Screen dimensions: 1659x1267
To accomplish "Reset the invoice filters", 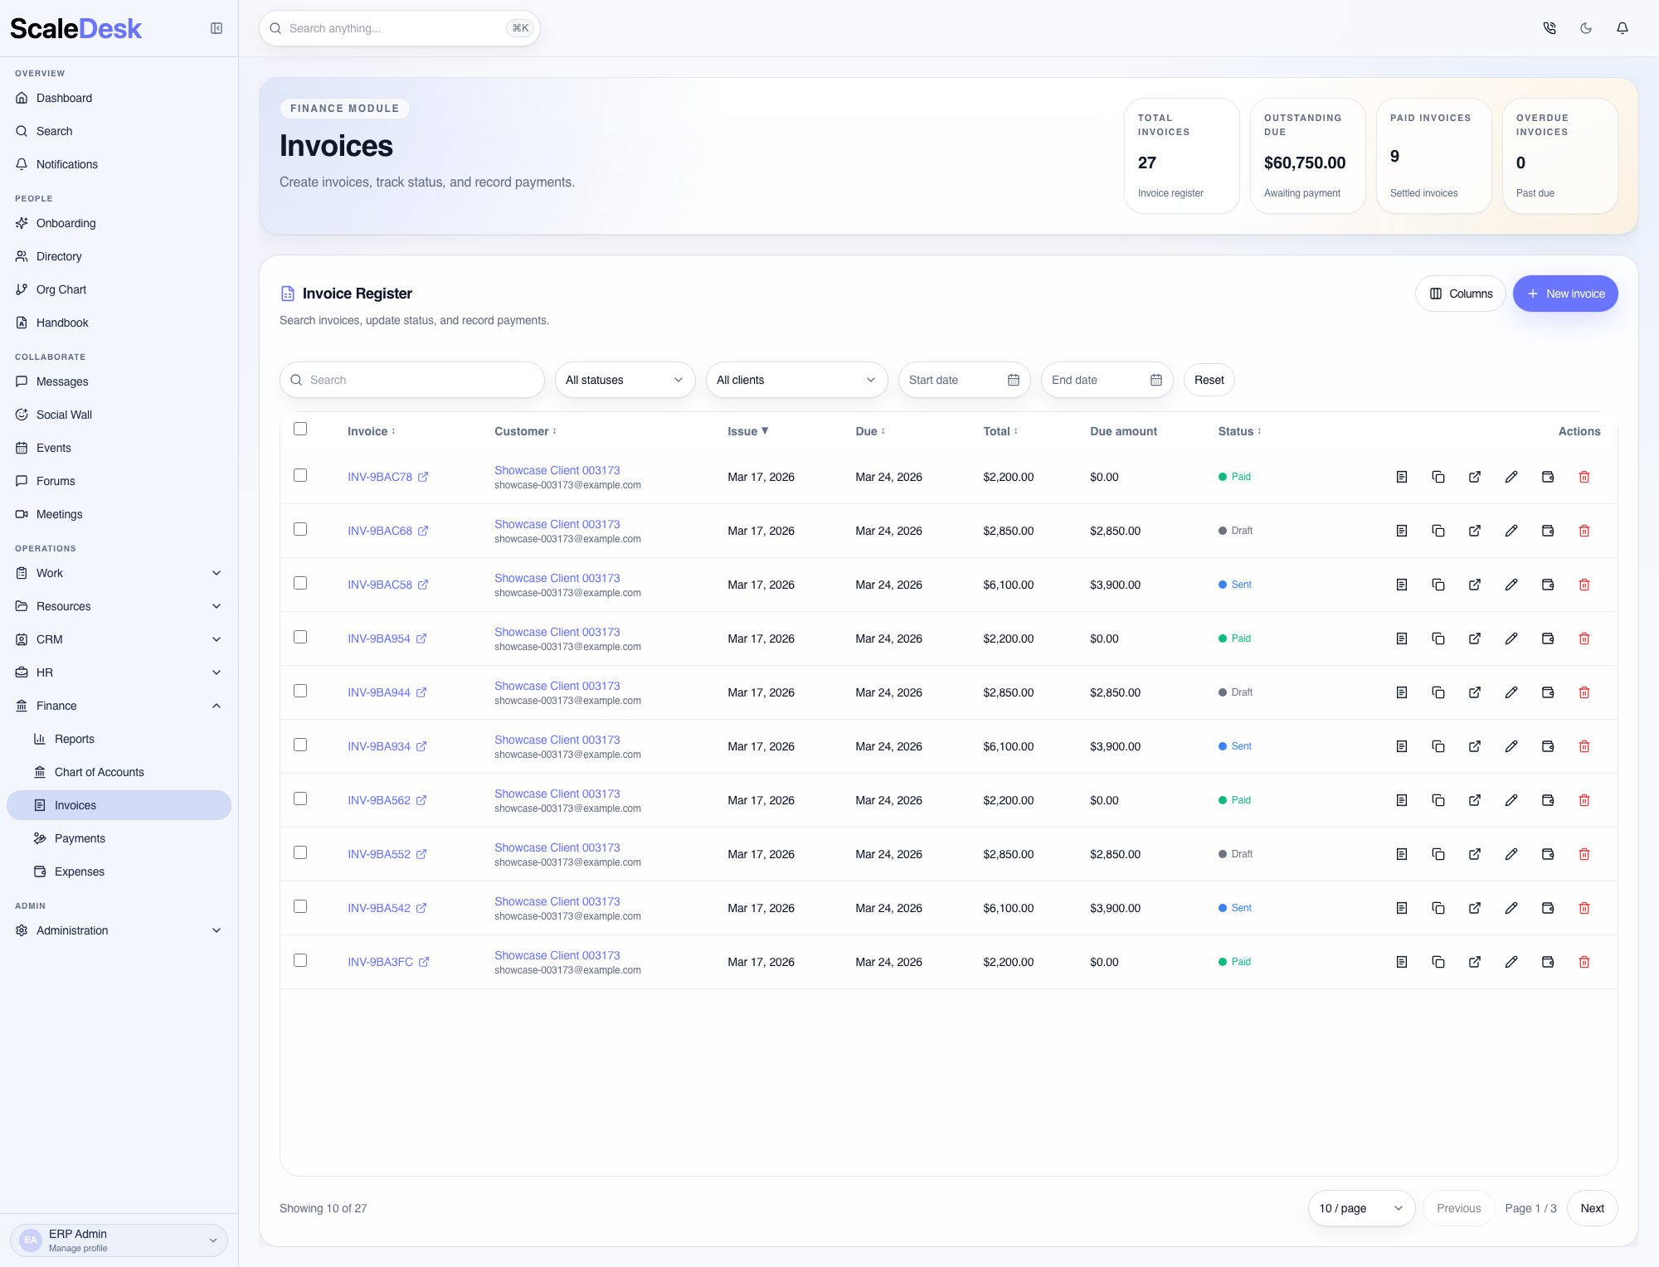I will [1209, 380].
